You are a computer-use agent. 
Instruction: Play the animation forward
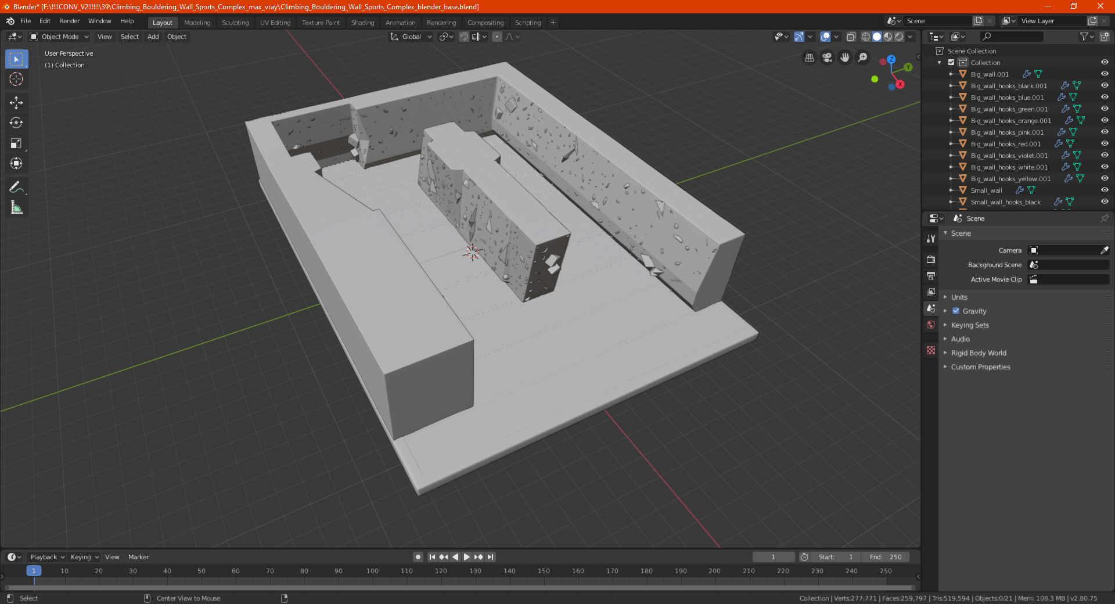(466, 557)
